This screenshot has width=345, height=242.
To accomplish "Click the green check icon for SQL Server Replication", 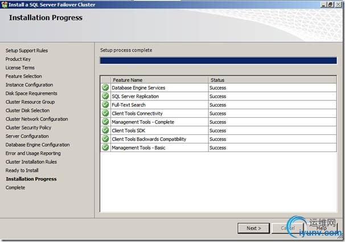I will click(x=106, y=96).
